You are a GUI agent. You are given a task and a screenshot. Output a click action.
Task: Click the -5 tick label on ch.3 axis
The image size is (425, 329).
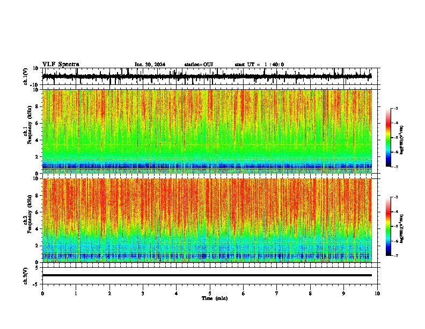[x=36, y=284]
